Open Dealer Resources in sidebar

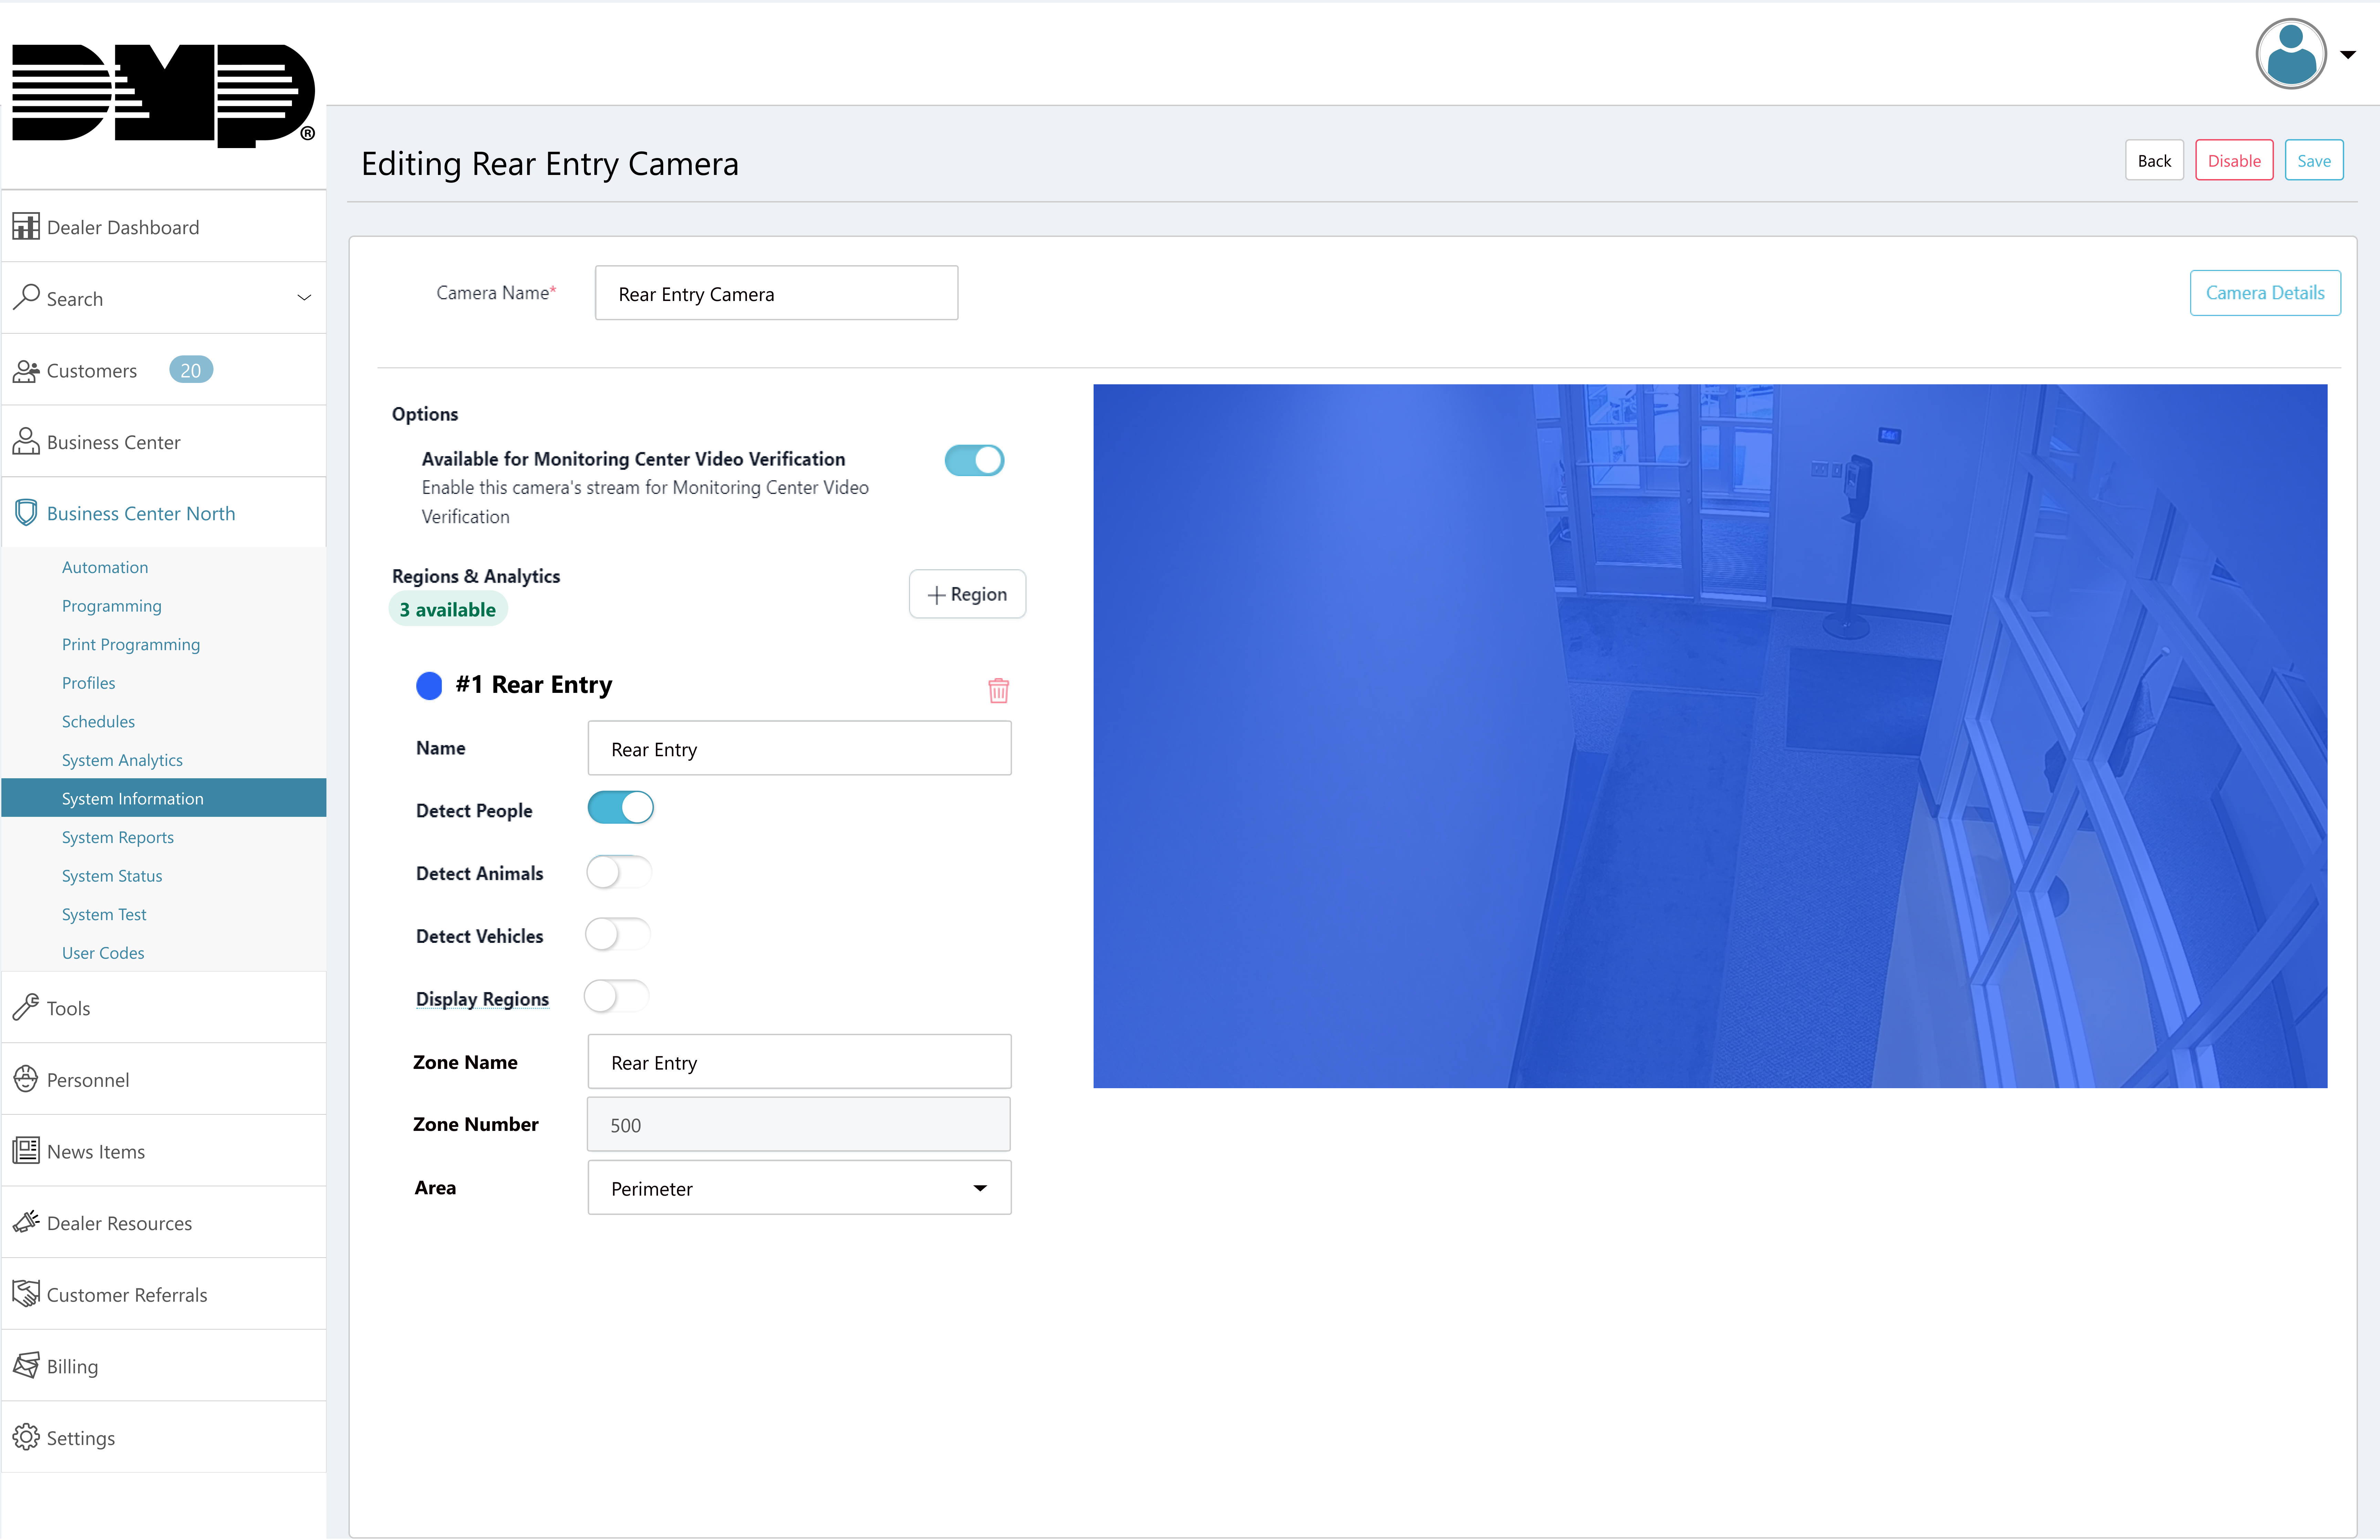point(164,1223)
